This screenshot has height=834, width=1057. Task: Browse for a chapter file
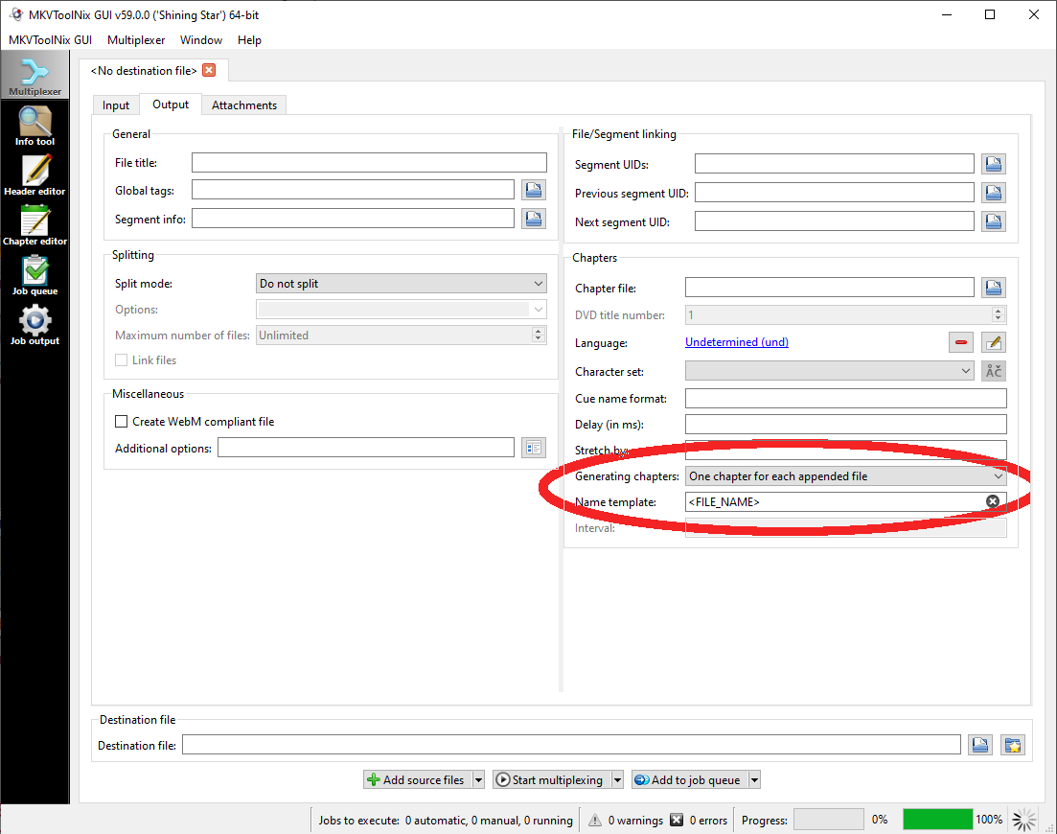(x=993, y=287)
